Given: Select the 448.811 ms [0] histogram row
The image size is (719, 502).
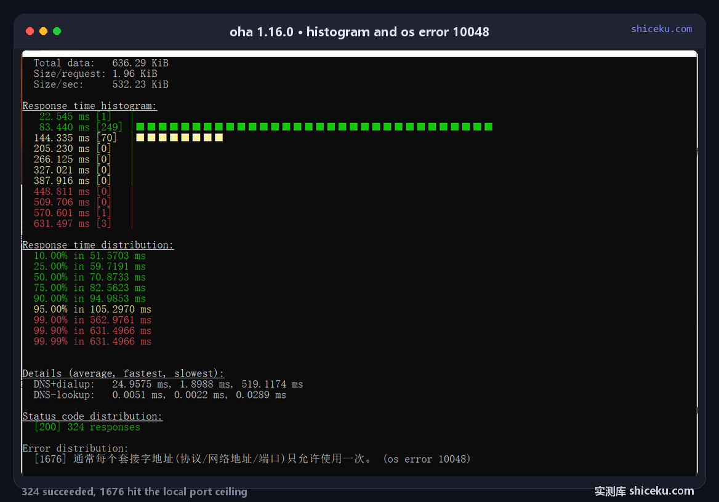Looking at the screenshot, I should click(x=72, y=191).
